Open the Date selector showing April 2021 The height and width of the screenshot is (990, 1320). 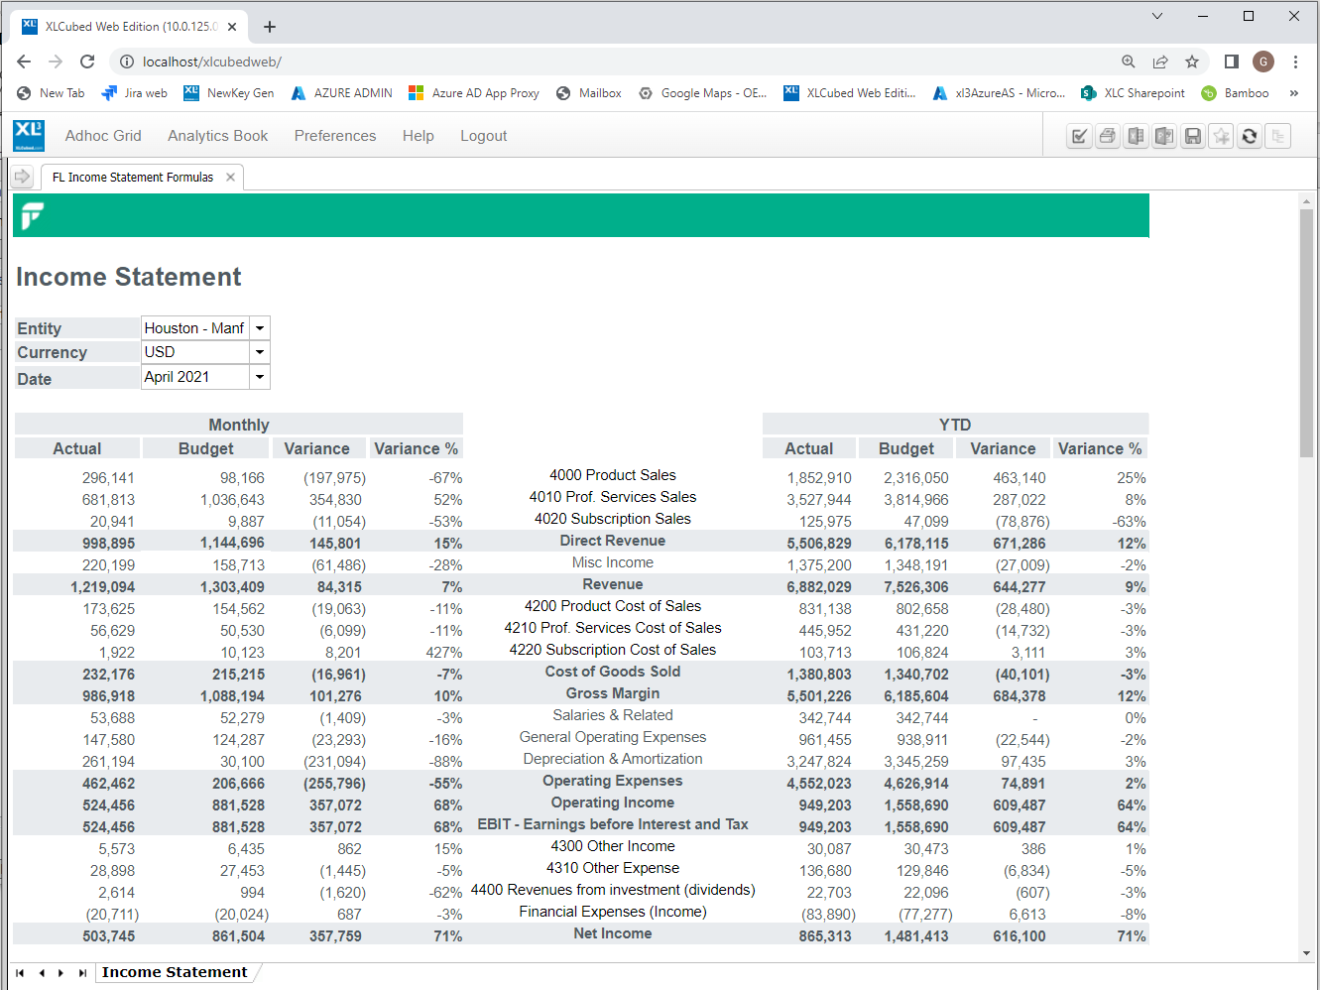(x=259, y=377)
